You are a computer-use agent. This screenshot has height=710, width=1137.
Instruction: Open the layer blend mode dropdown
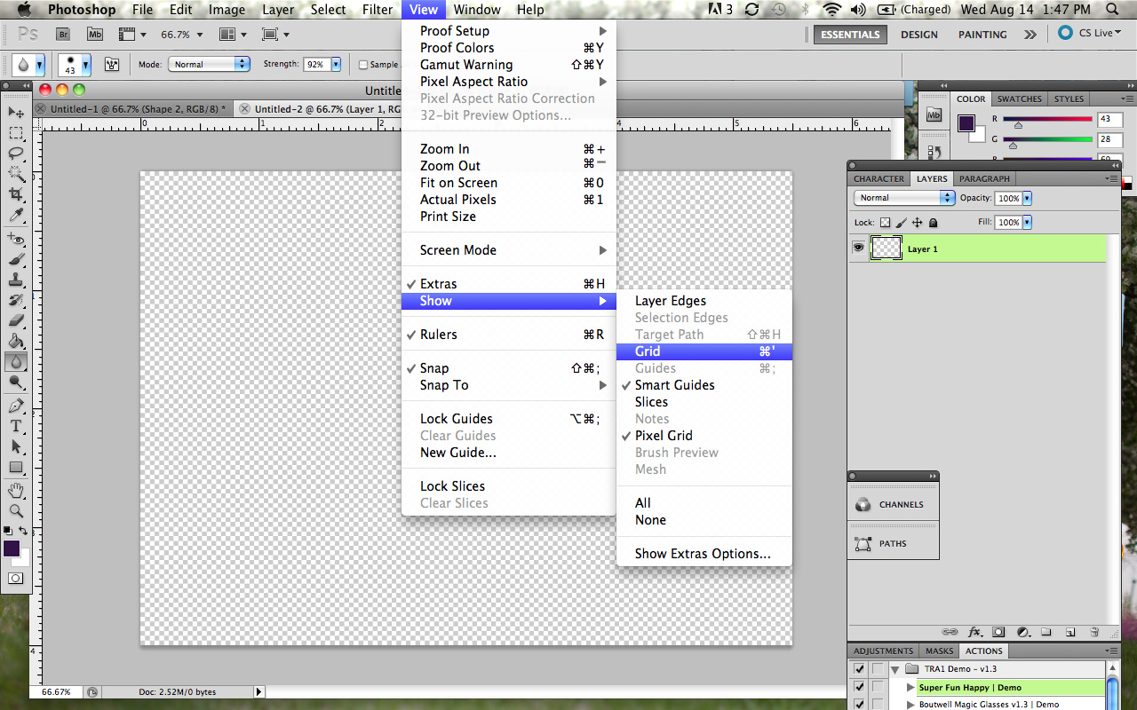pyautogui.click(x=903, y=197)
